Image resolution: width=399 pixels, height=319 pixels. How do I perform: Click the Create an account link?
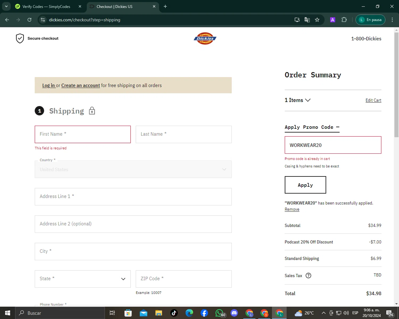click(81, 85)
